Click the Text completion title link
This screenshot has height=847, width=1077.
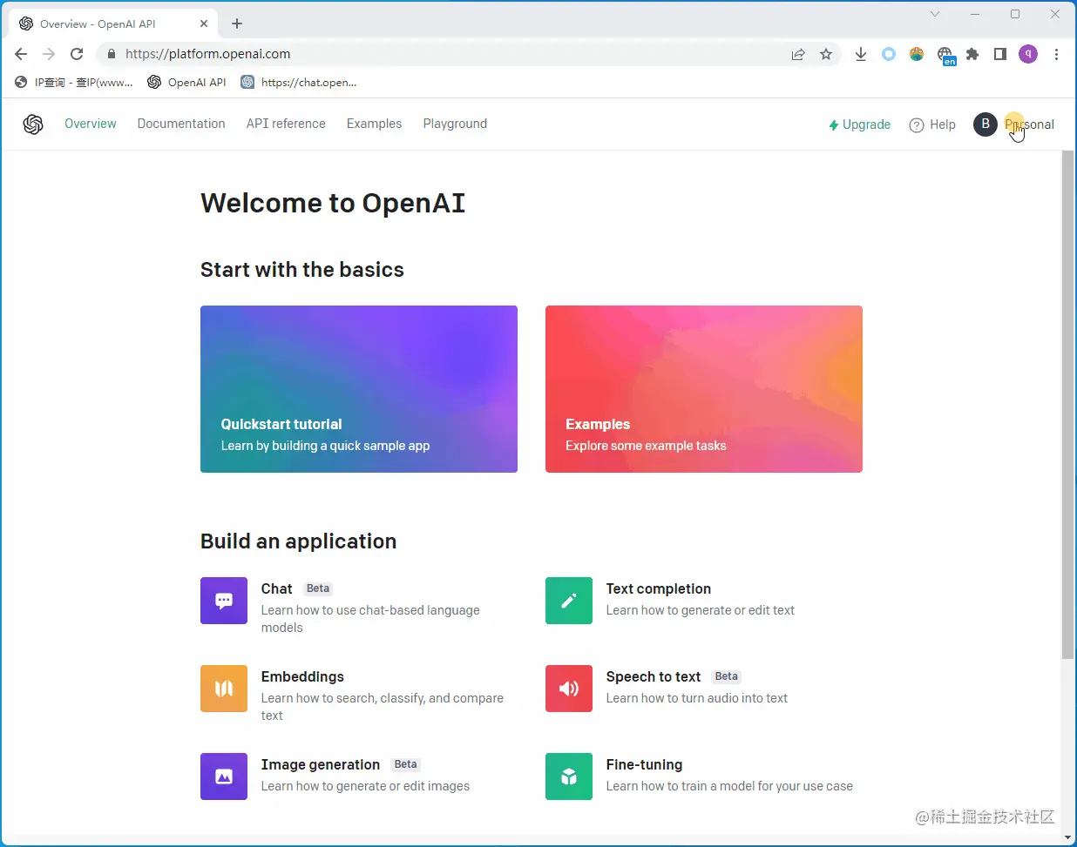coord(659,588)
